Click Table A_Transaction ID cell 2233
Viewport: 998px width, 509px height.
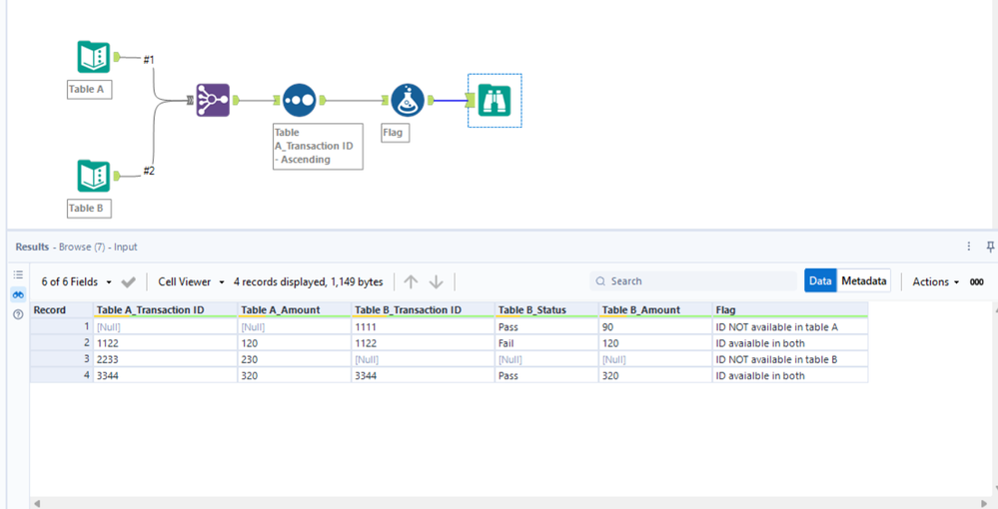tap(166, 359)
